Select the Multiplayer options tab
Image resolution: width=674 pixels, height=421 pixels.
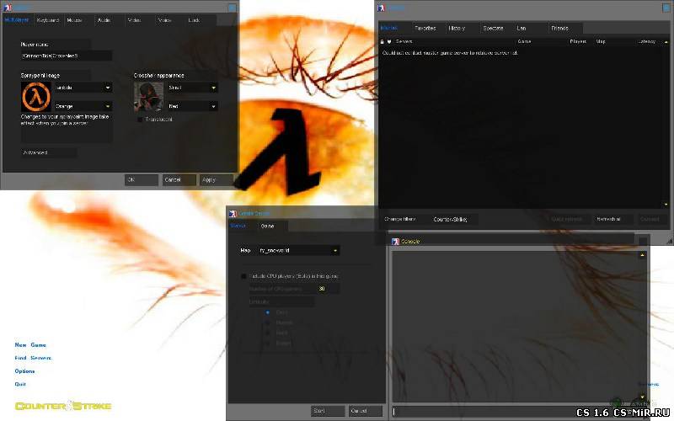pos(17,20)
